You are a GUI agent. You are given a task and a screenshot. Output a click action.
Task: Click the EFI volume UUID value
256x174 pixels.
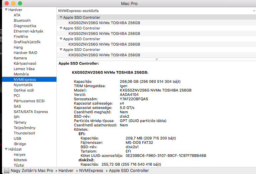pos(166,156)
